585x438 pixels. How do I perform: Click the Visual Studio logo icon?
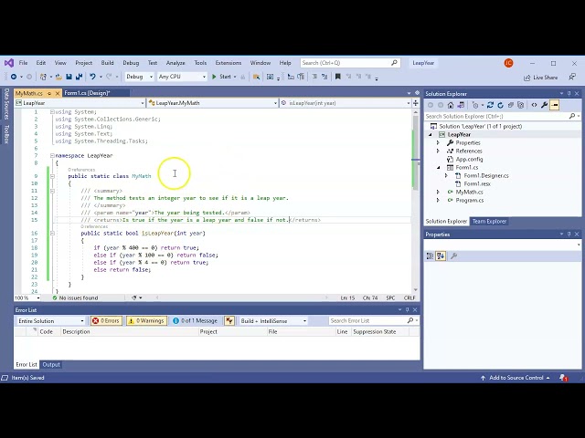coord(9,63)
